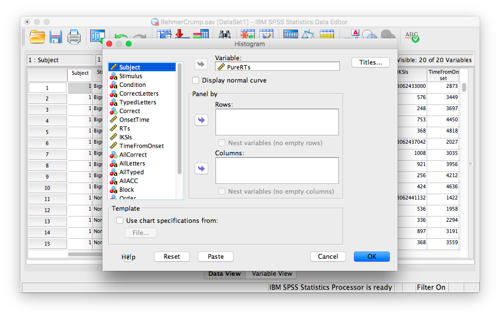Select the Stimulus variable in list

[x=131, y=76]
